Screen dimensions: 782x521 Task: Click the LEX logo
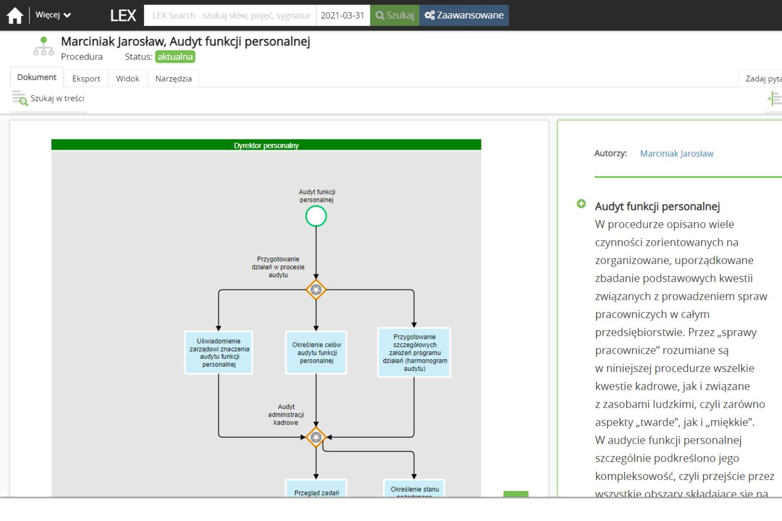pyautogui.click(x=123, y=16)
